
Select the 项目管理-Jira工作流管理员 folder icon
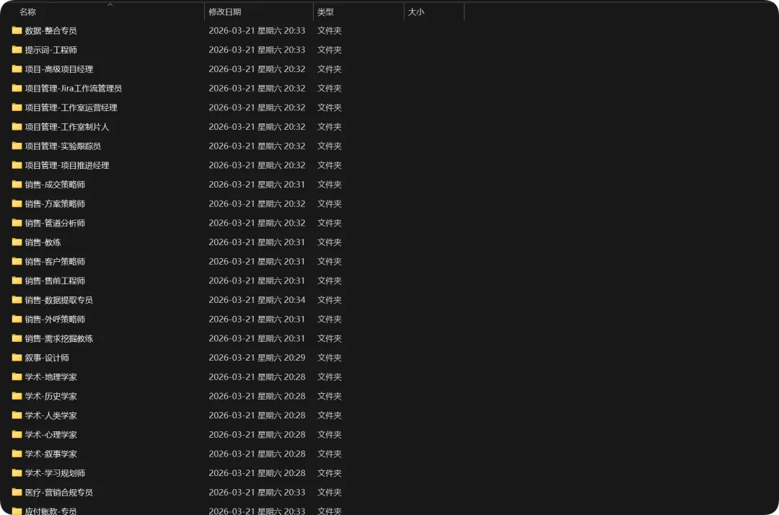point(17,88)
